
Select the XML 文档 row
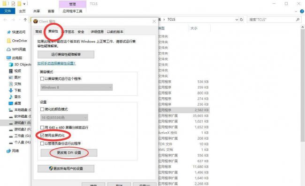tap(183, 150)
